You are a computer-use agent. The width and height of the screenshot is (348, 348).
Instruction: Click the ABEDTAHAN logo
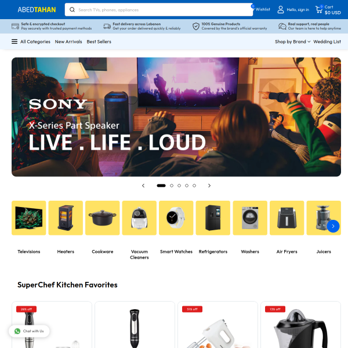point(37,9)
